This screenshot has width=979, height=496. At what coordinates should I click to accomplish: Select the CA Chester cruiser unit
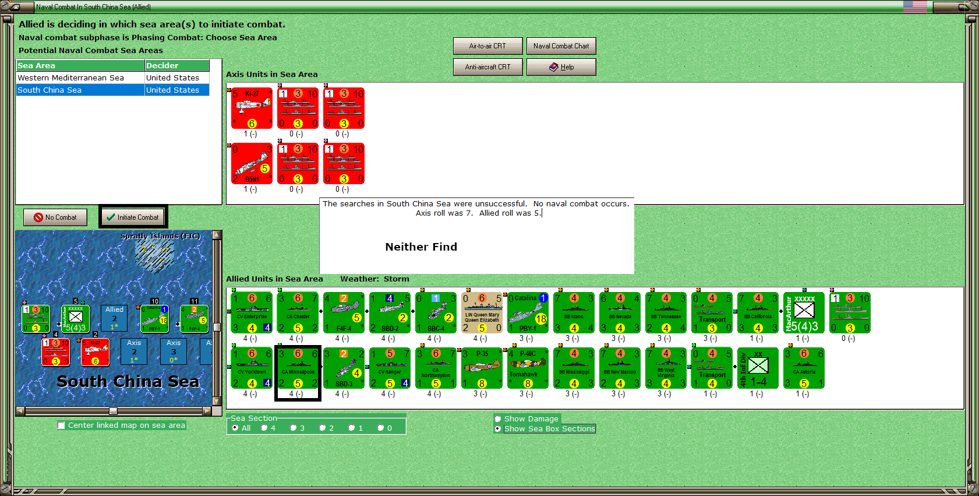tap(298, 313)
